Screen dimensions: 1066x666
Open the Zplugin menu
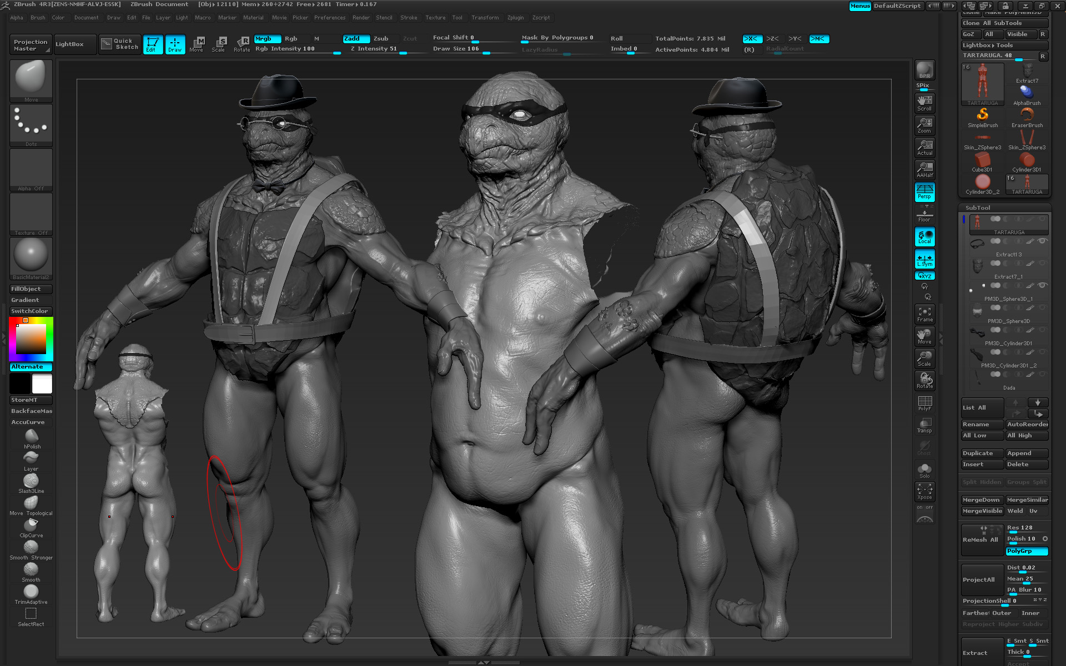pyautogui.click(x=515, y=18)
